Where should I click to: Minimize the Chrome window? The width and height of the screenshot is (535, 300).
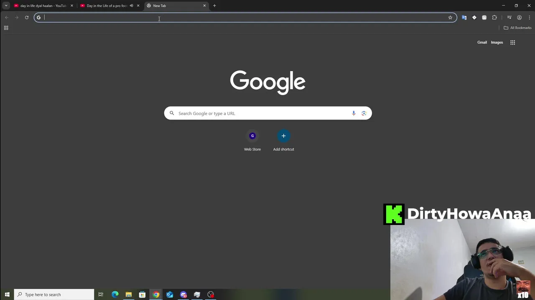coord(503,6)
